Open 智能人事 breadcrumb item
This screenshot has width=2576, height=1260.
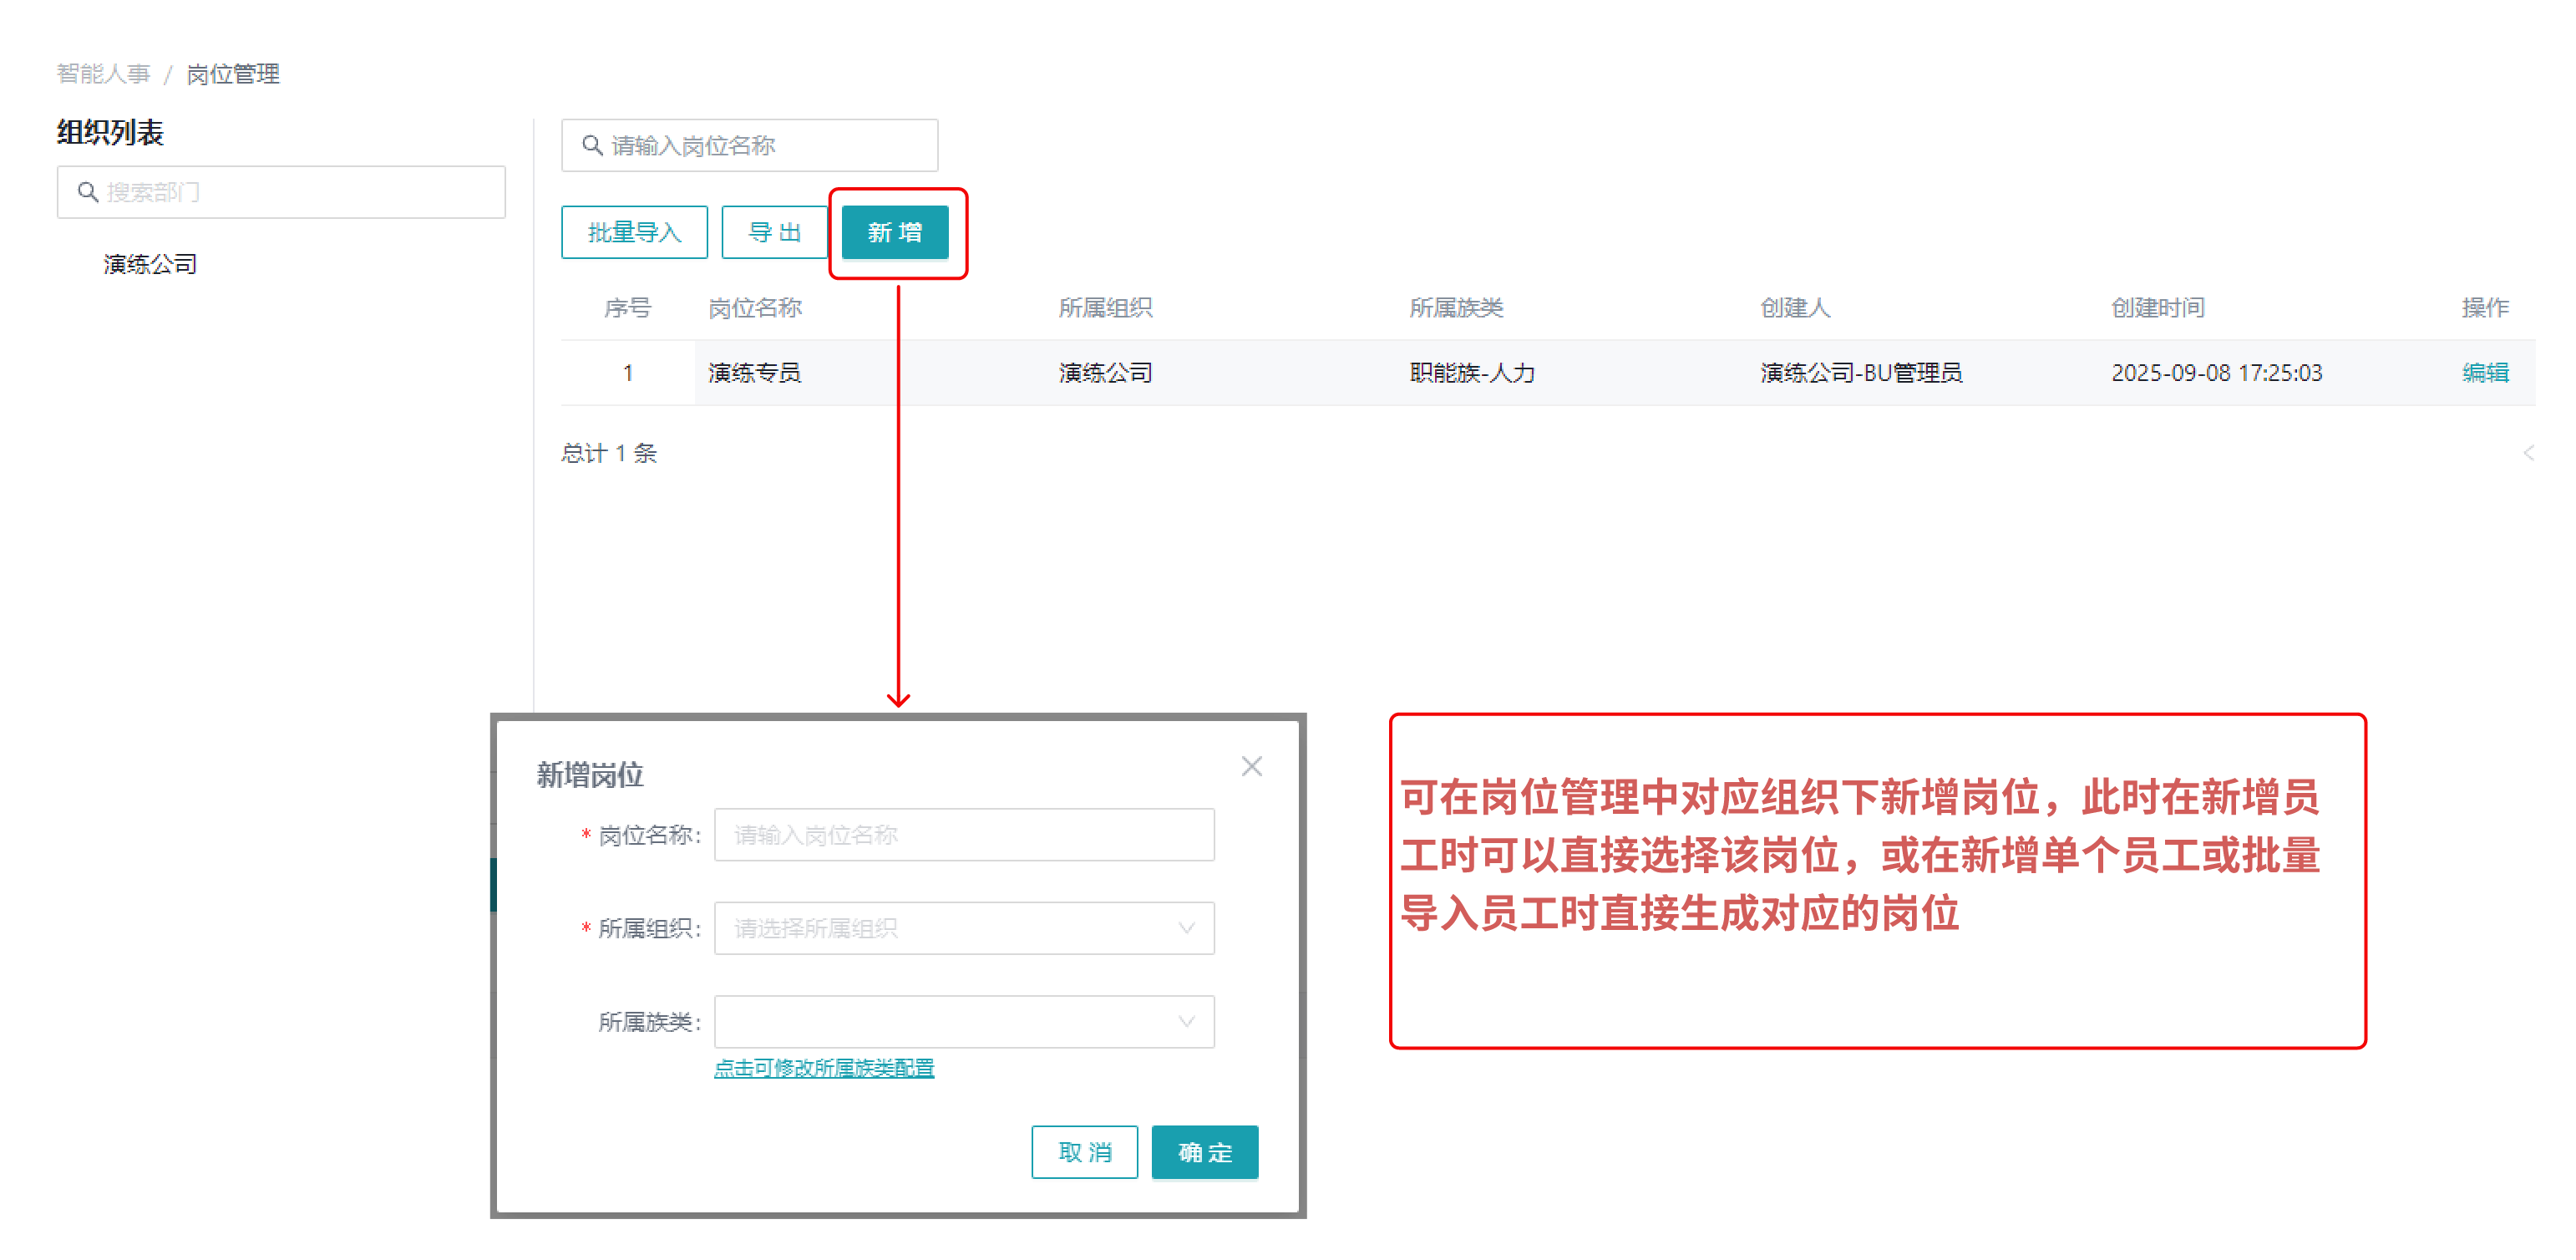tap(103, 74)
